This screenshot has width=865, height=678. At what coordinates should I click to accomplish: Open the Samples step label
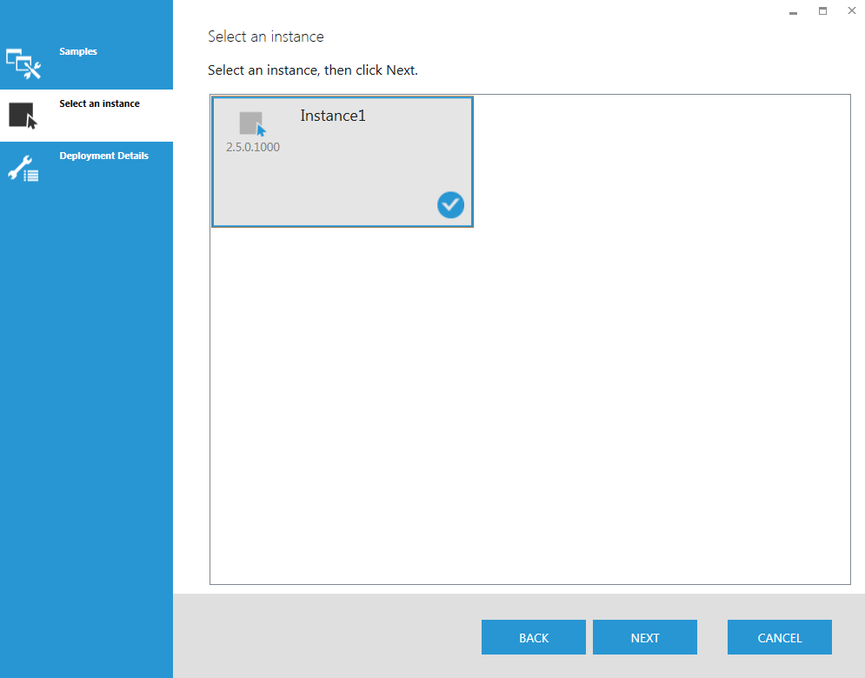pos(78,51)
